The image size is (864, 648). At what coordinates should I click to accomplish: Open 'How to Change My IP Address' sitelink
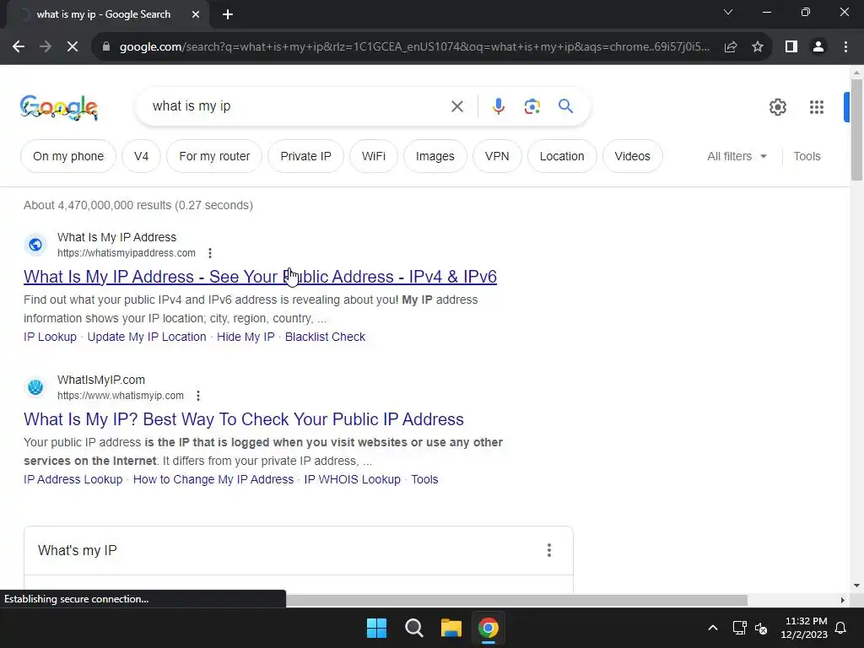click(x=213, y=479)
